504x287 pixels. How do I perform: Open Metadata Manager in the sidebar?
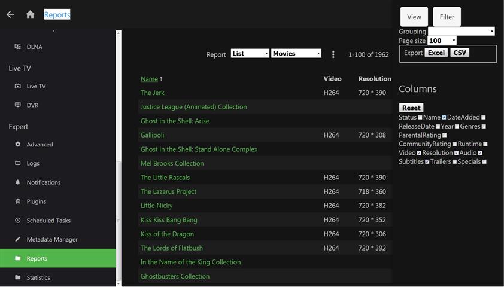(x=52, y=240)
